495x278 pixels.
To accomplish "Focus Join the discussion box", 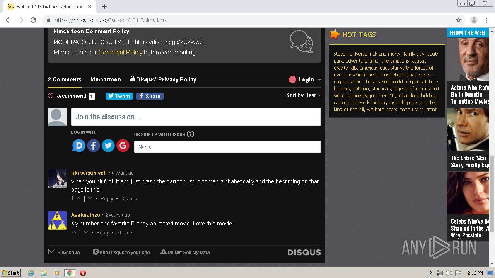I will [x=196, y=117].
